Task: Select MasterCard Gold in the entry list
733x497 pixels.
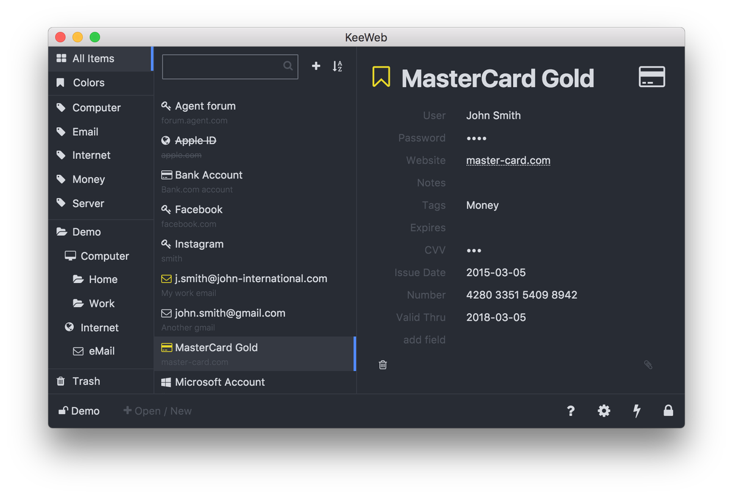Action: pos(255,354)
